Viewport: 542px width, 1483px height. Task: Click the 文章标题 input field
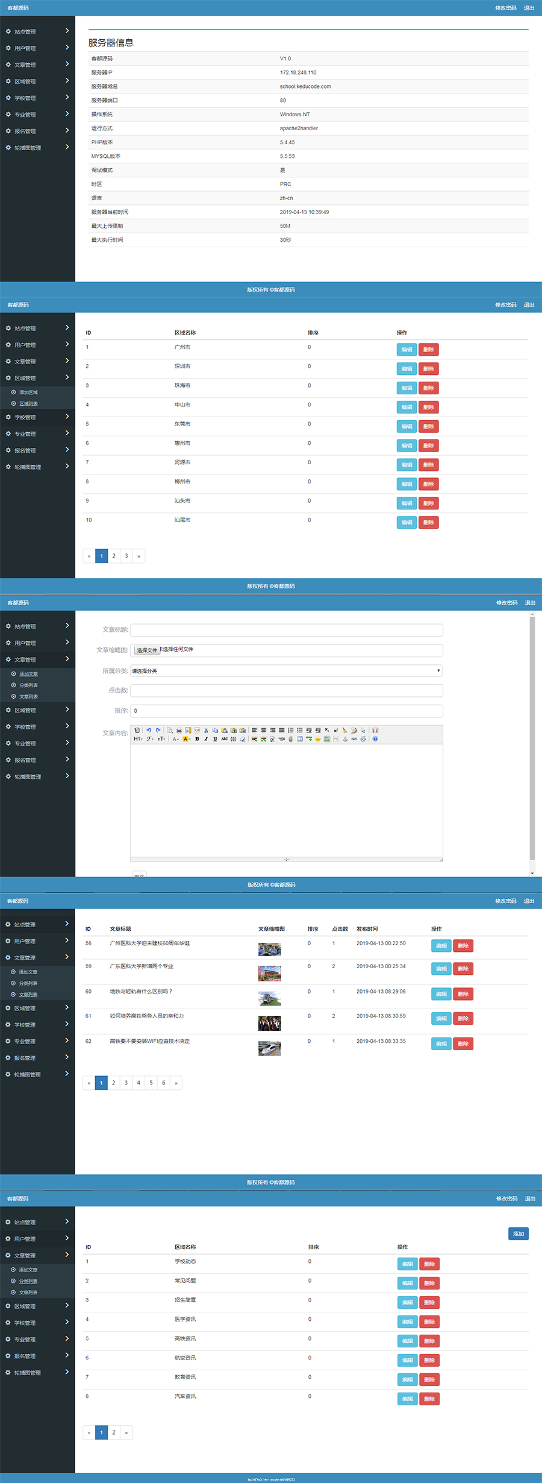[286, 630]
